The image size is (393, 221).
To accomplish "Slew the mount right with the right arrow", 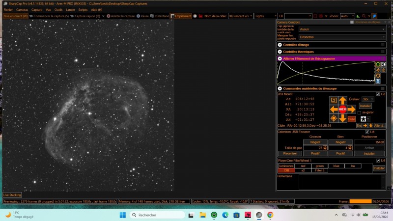I will pos(351,110).
